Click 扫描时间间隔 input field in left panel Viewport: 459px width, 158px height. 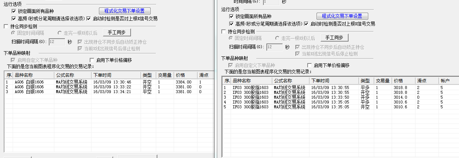[x=57, y=42]
